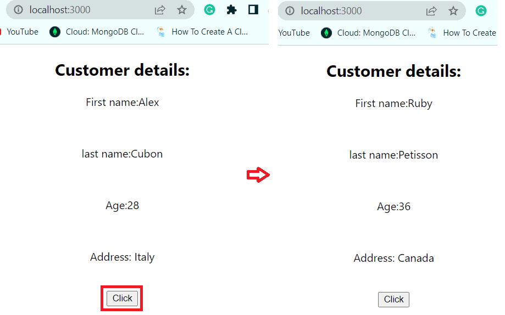Image resolution: width=505 pixels, height=315 pixels.
Task: Open the Extensions puzzle icon
Action: 231,10
